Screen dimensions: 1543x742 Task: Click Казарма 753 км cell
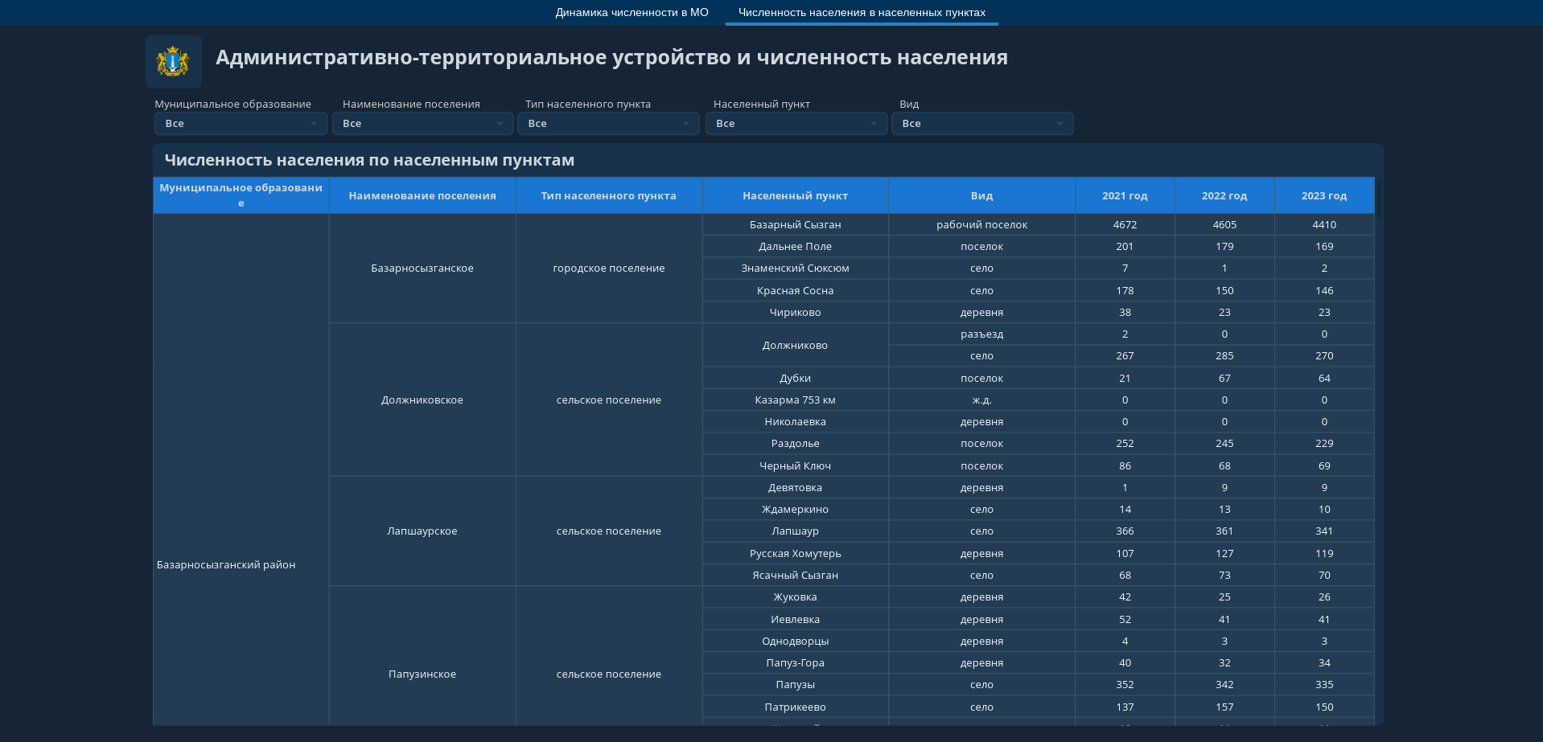(x=796, y=400)
